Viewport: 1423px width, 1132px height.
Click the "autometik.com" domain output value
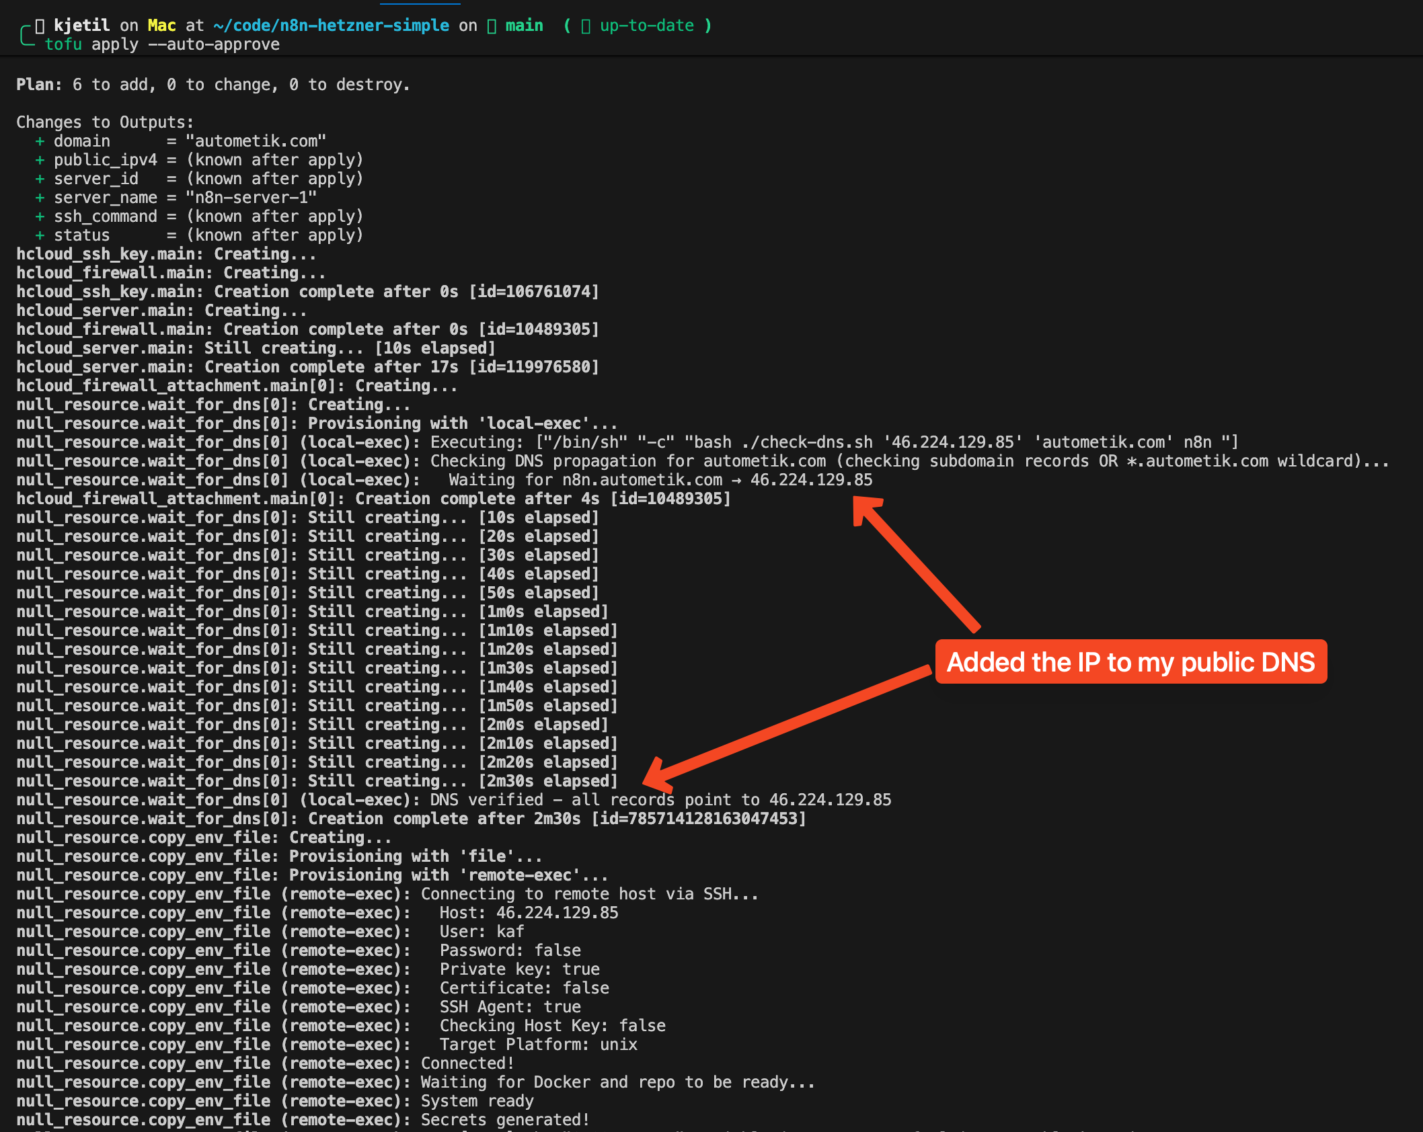coord(256,141)
